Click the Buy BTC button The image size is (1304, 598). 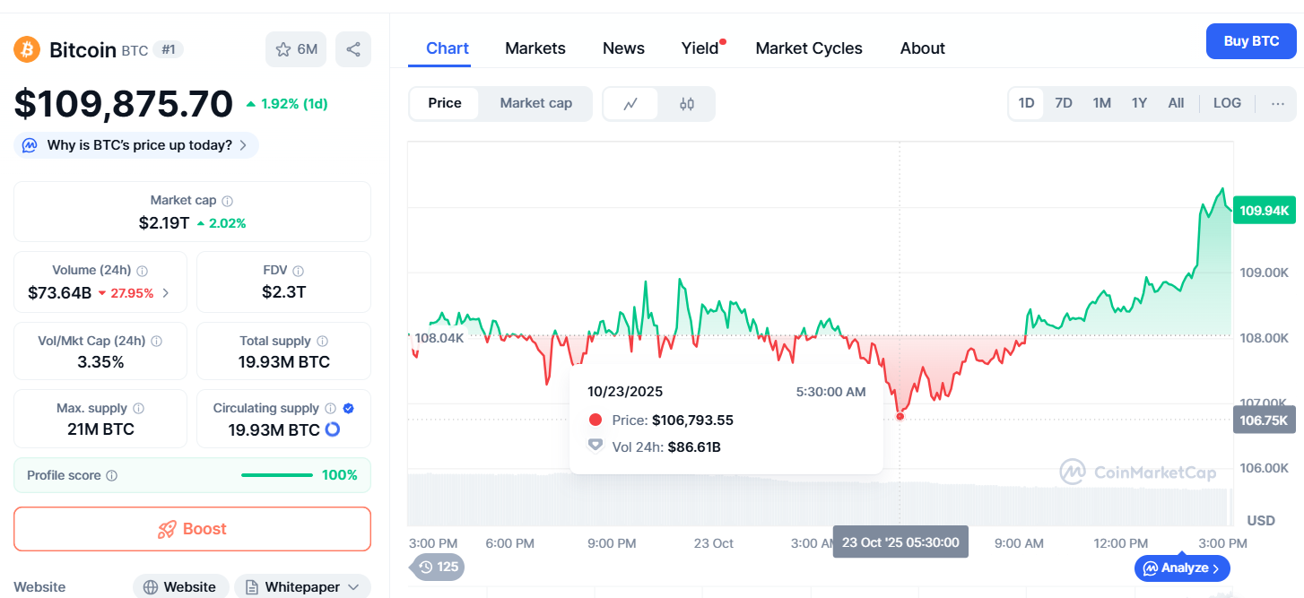pos(1251,41)
